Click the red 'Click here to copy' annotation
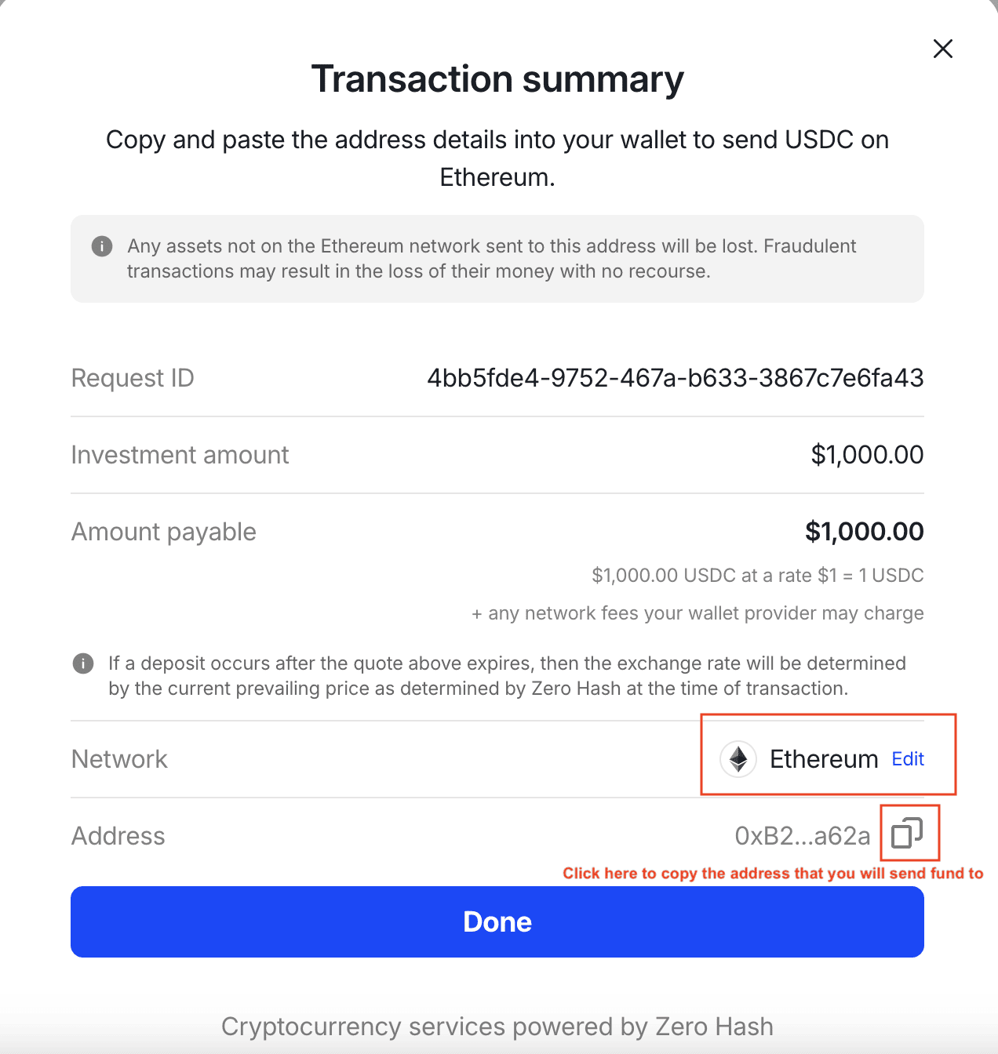Image resolution: width=998 pixels, height=1054 pixels. (773, 874)
